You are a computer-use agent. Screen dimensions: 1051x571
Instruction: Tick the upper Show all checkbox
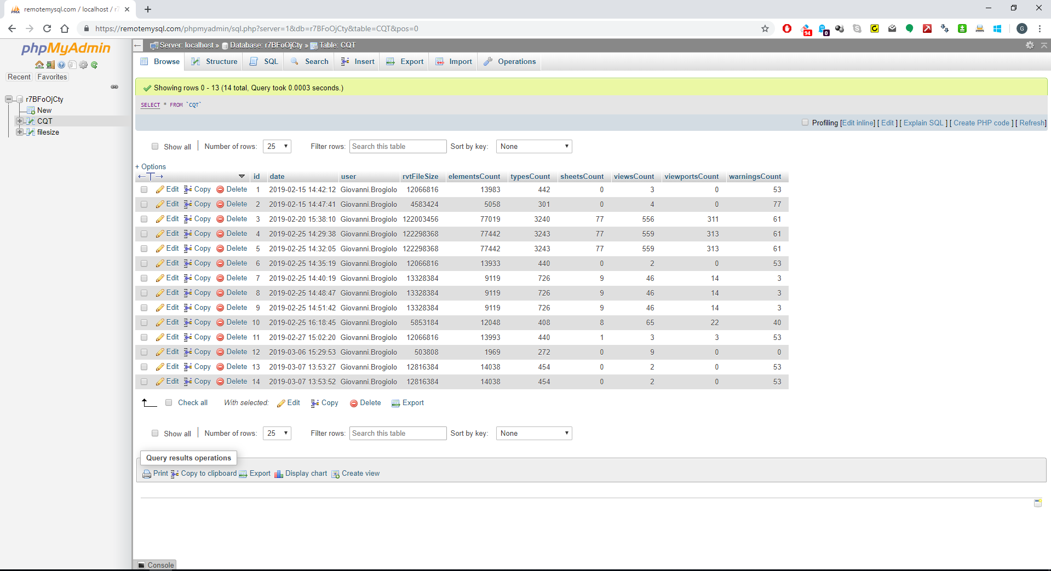pos(155,146)
